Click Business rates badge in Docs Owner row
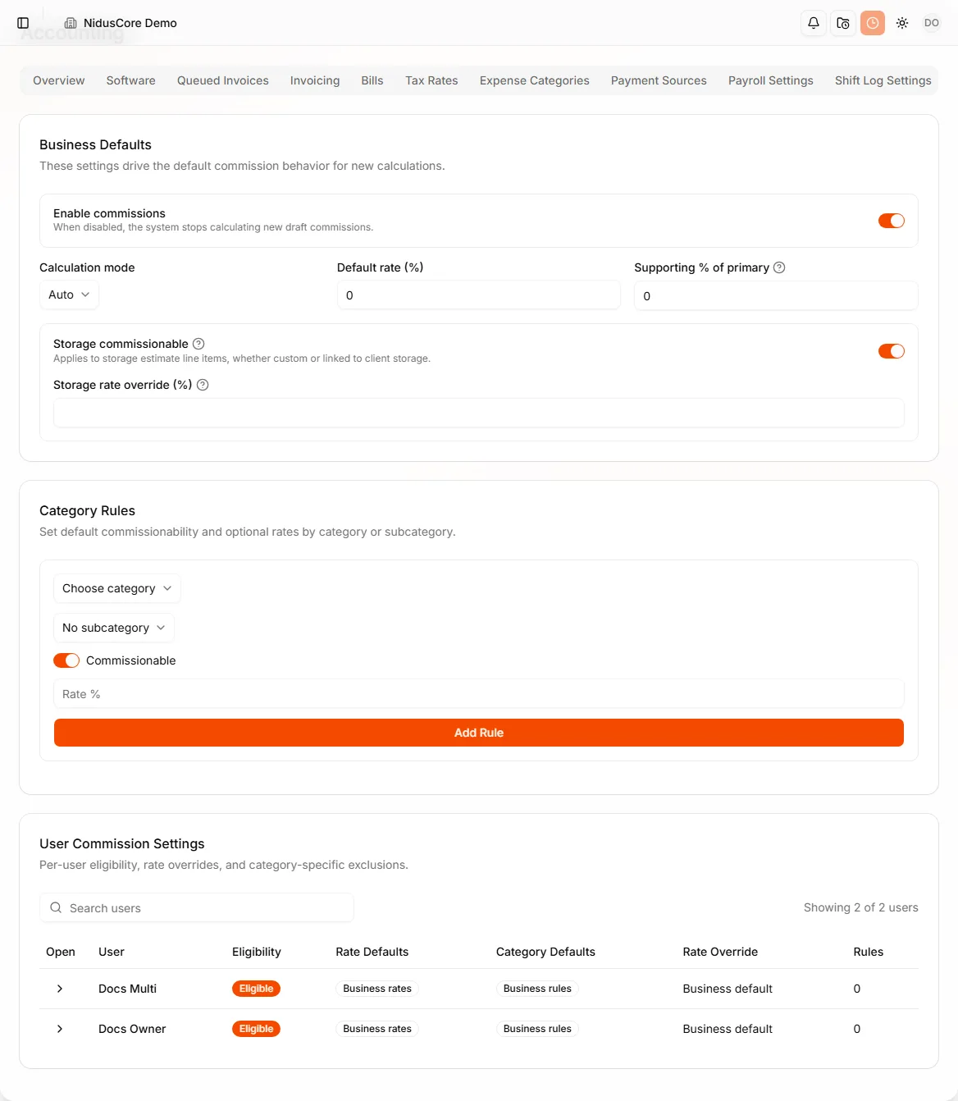The image size is (958, 1101). coord(377,1029)
